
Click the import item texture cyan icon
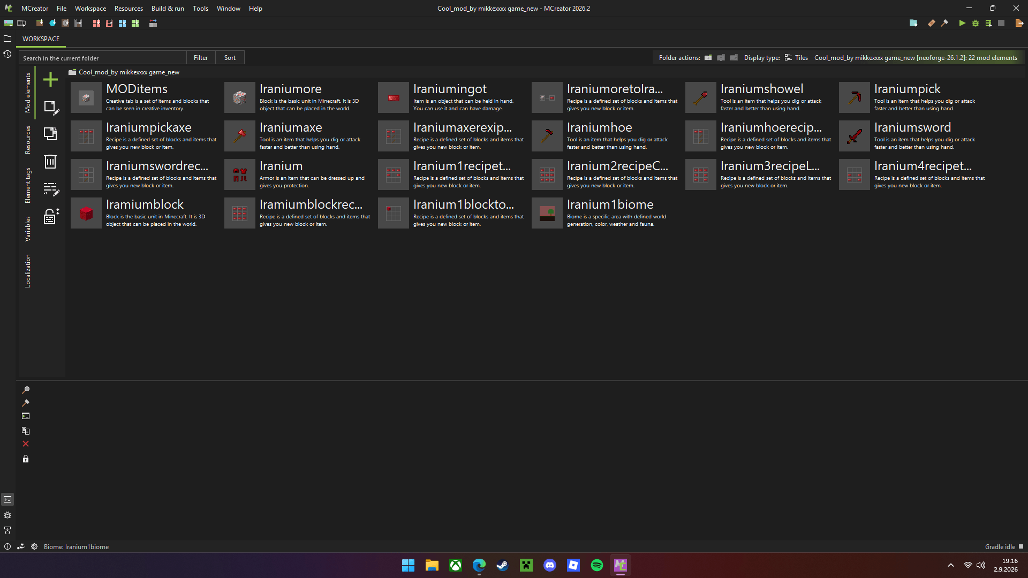tap(52, 23)
